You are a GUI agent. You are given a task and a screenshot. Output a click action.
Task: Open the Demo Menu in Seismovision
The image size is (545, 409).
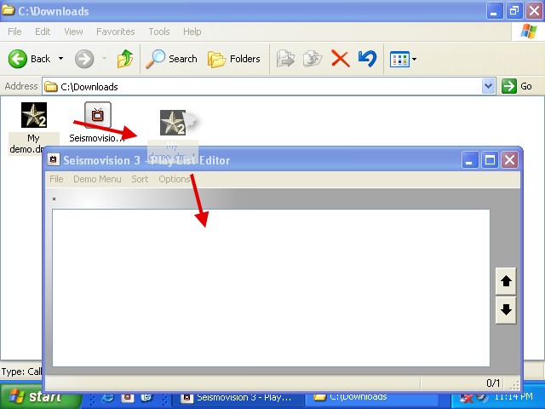97,179
